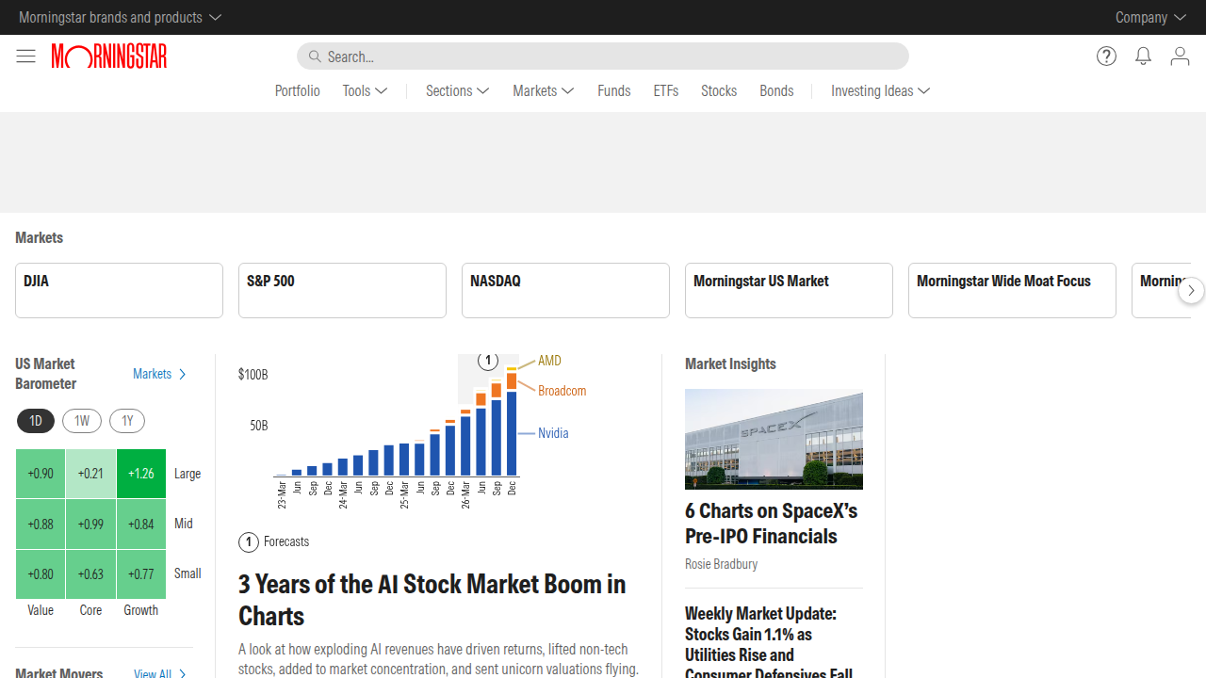Open the Bonds nav item
The height and width of the screenshot is (678, 1206).
777,90
